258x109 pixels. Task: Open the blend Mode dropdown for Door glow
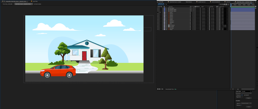point(204,8)
